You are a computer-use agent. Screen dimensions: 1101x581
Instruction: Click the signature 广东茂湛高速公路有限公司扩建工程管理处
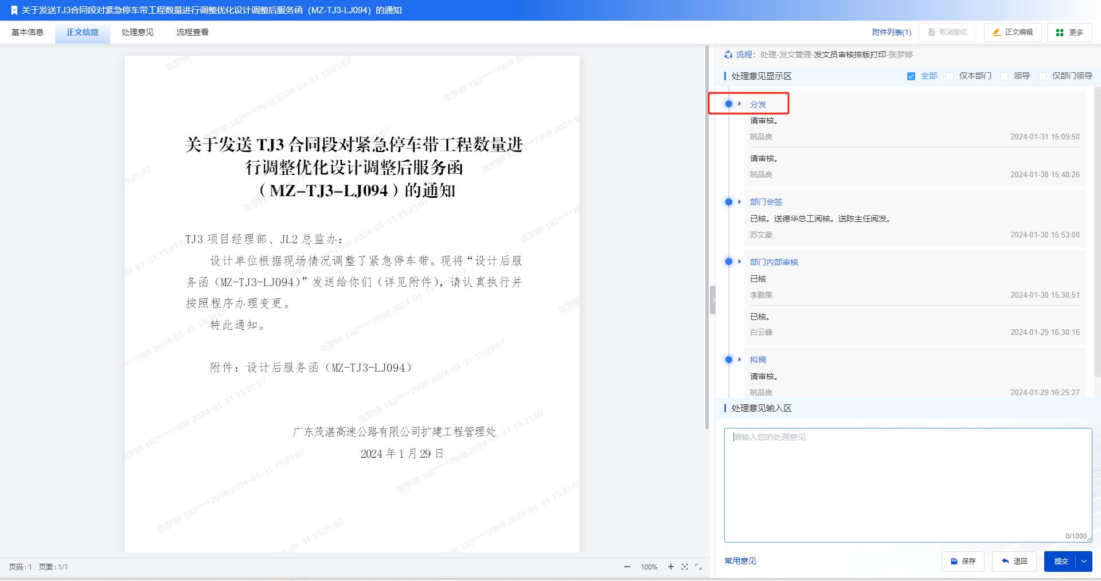[395, 432]
